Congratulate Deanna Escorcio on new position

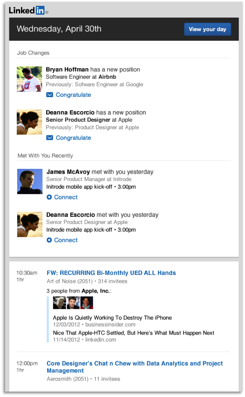[73, 138]
